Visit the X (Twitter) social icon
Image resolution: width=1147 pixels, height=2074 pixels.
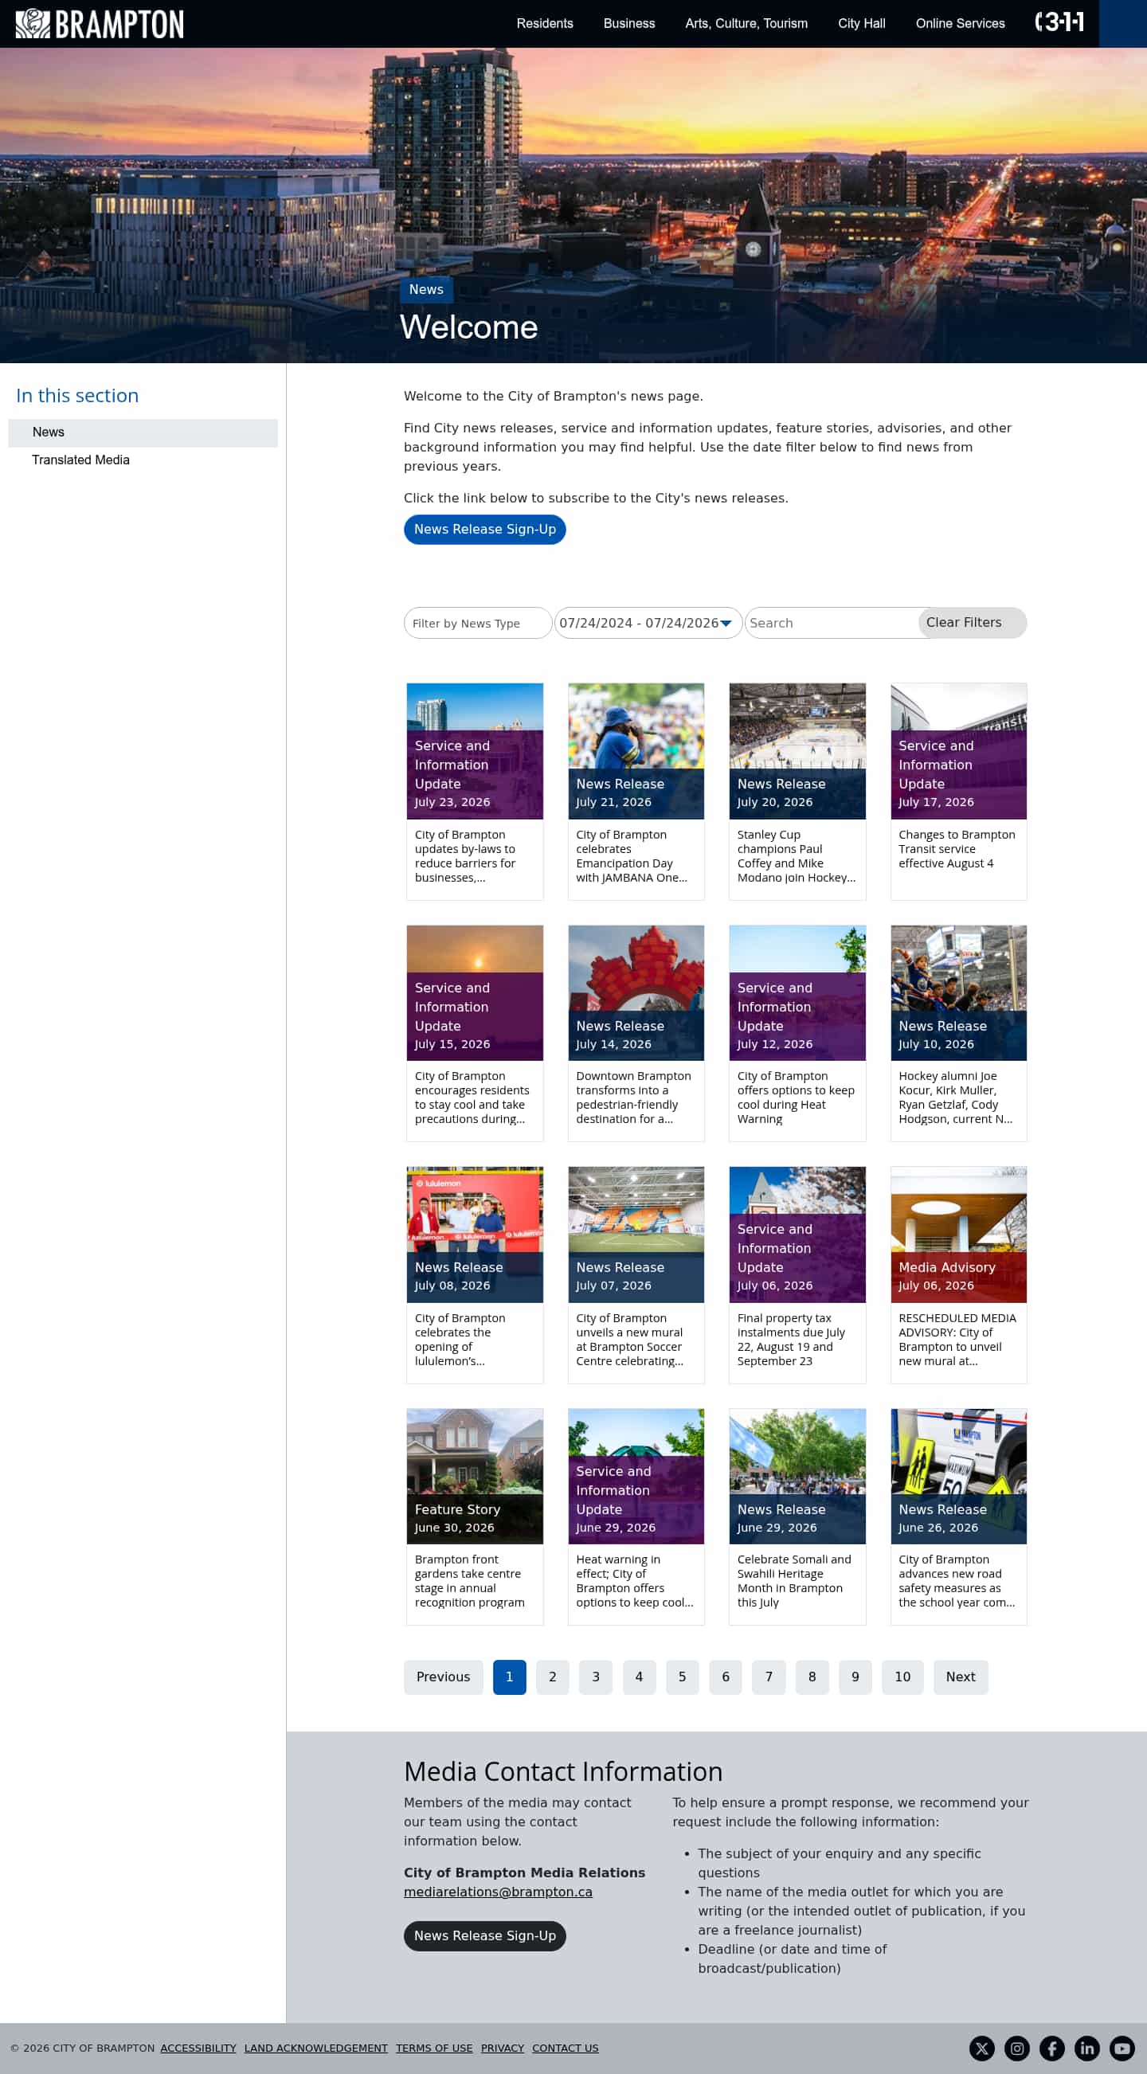(982, 2049)
